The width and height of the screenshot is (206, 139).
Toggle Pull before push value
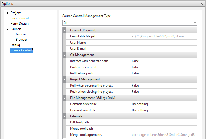164,73
